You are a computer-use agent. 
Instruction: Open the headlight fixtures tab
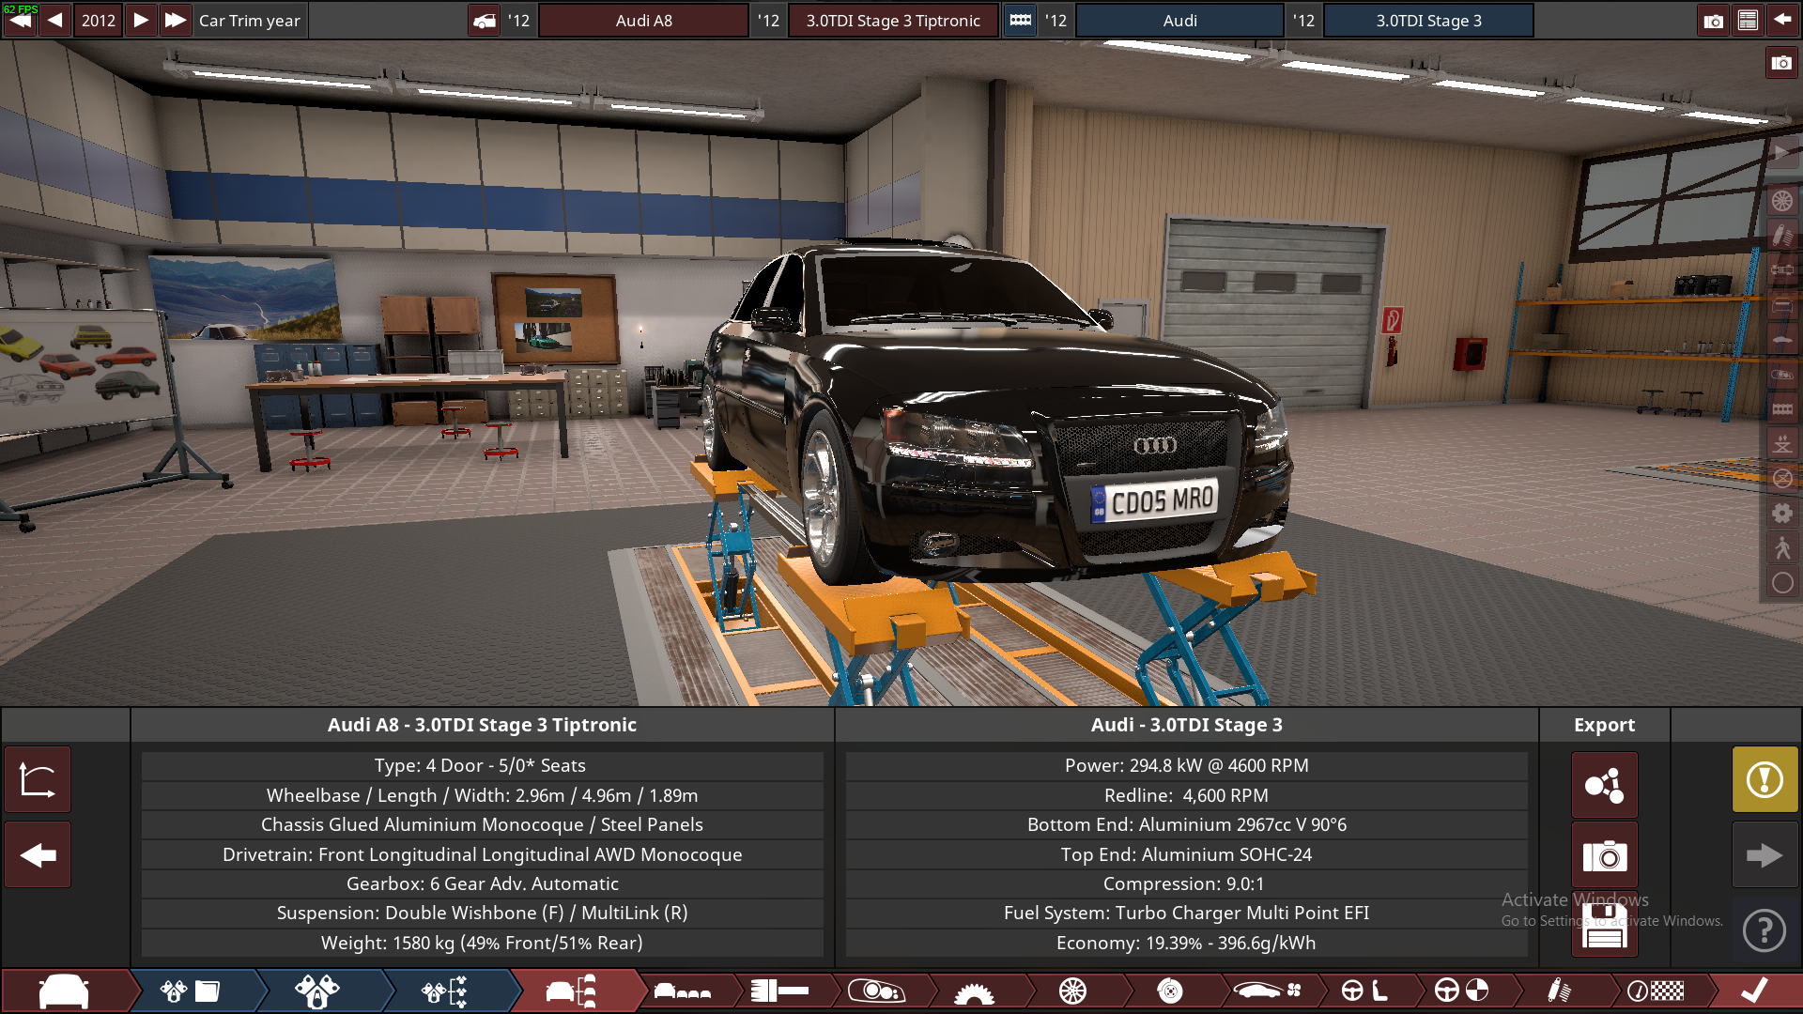click(x=877, y=991)
